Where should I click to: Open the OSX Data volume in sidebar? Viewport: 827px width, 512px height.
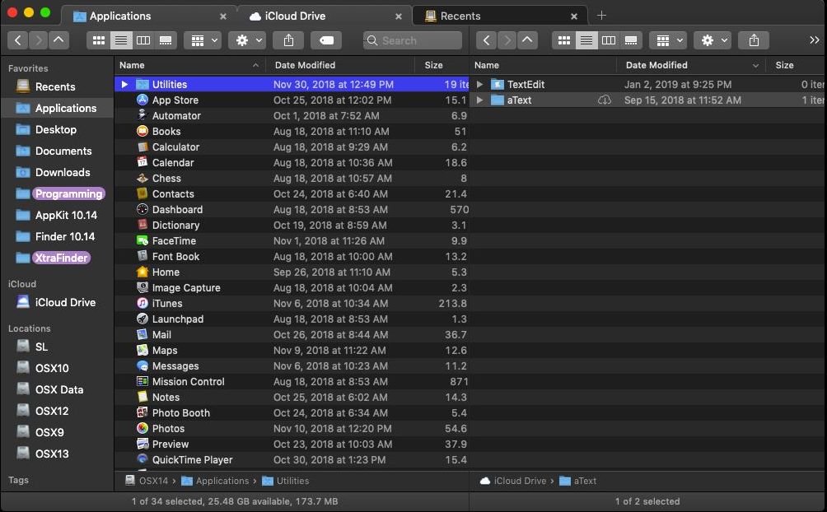tap(57, 389)
